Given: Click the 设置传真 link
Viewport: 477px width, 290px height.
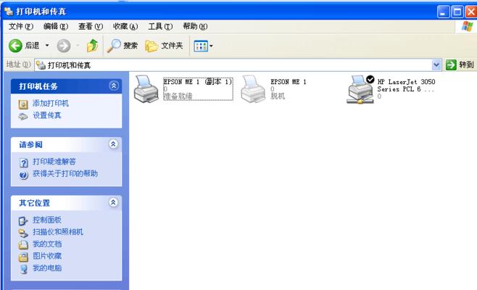Looking at the screenshot, I should [47, 115].
